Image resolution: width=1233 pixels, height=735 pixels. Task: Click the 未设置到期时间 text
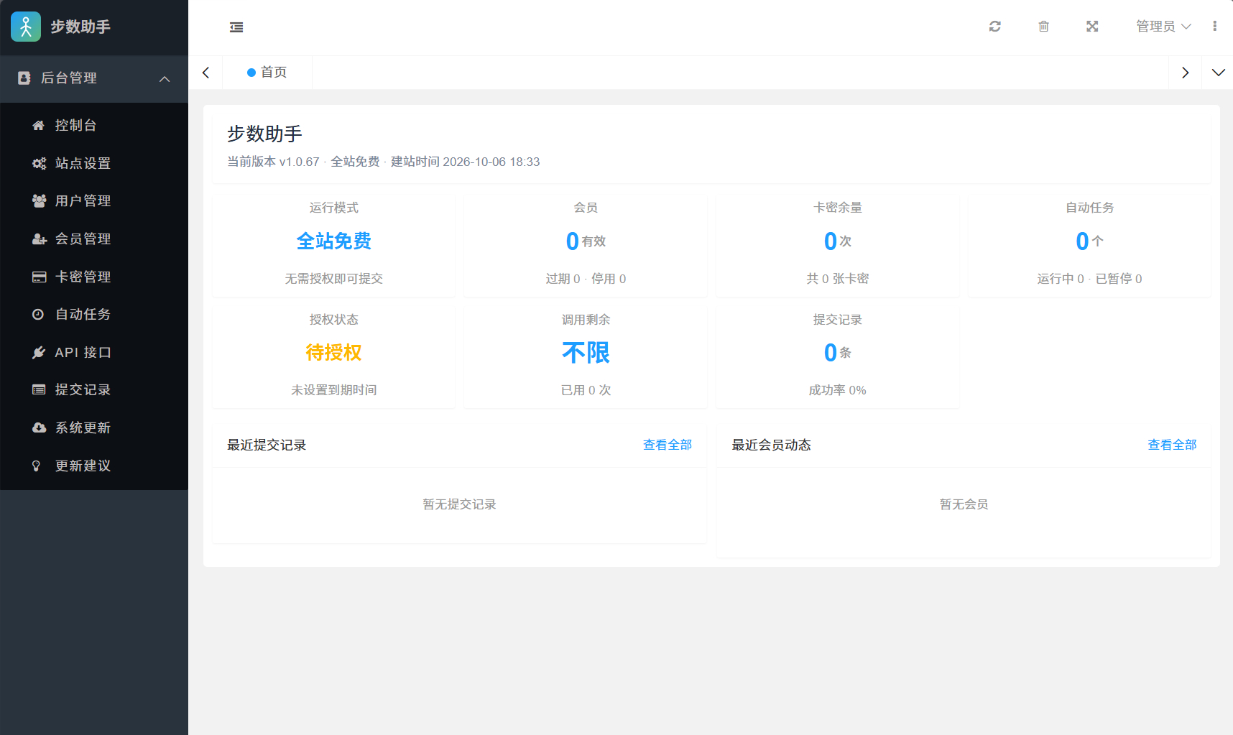point(333,390)
